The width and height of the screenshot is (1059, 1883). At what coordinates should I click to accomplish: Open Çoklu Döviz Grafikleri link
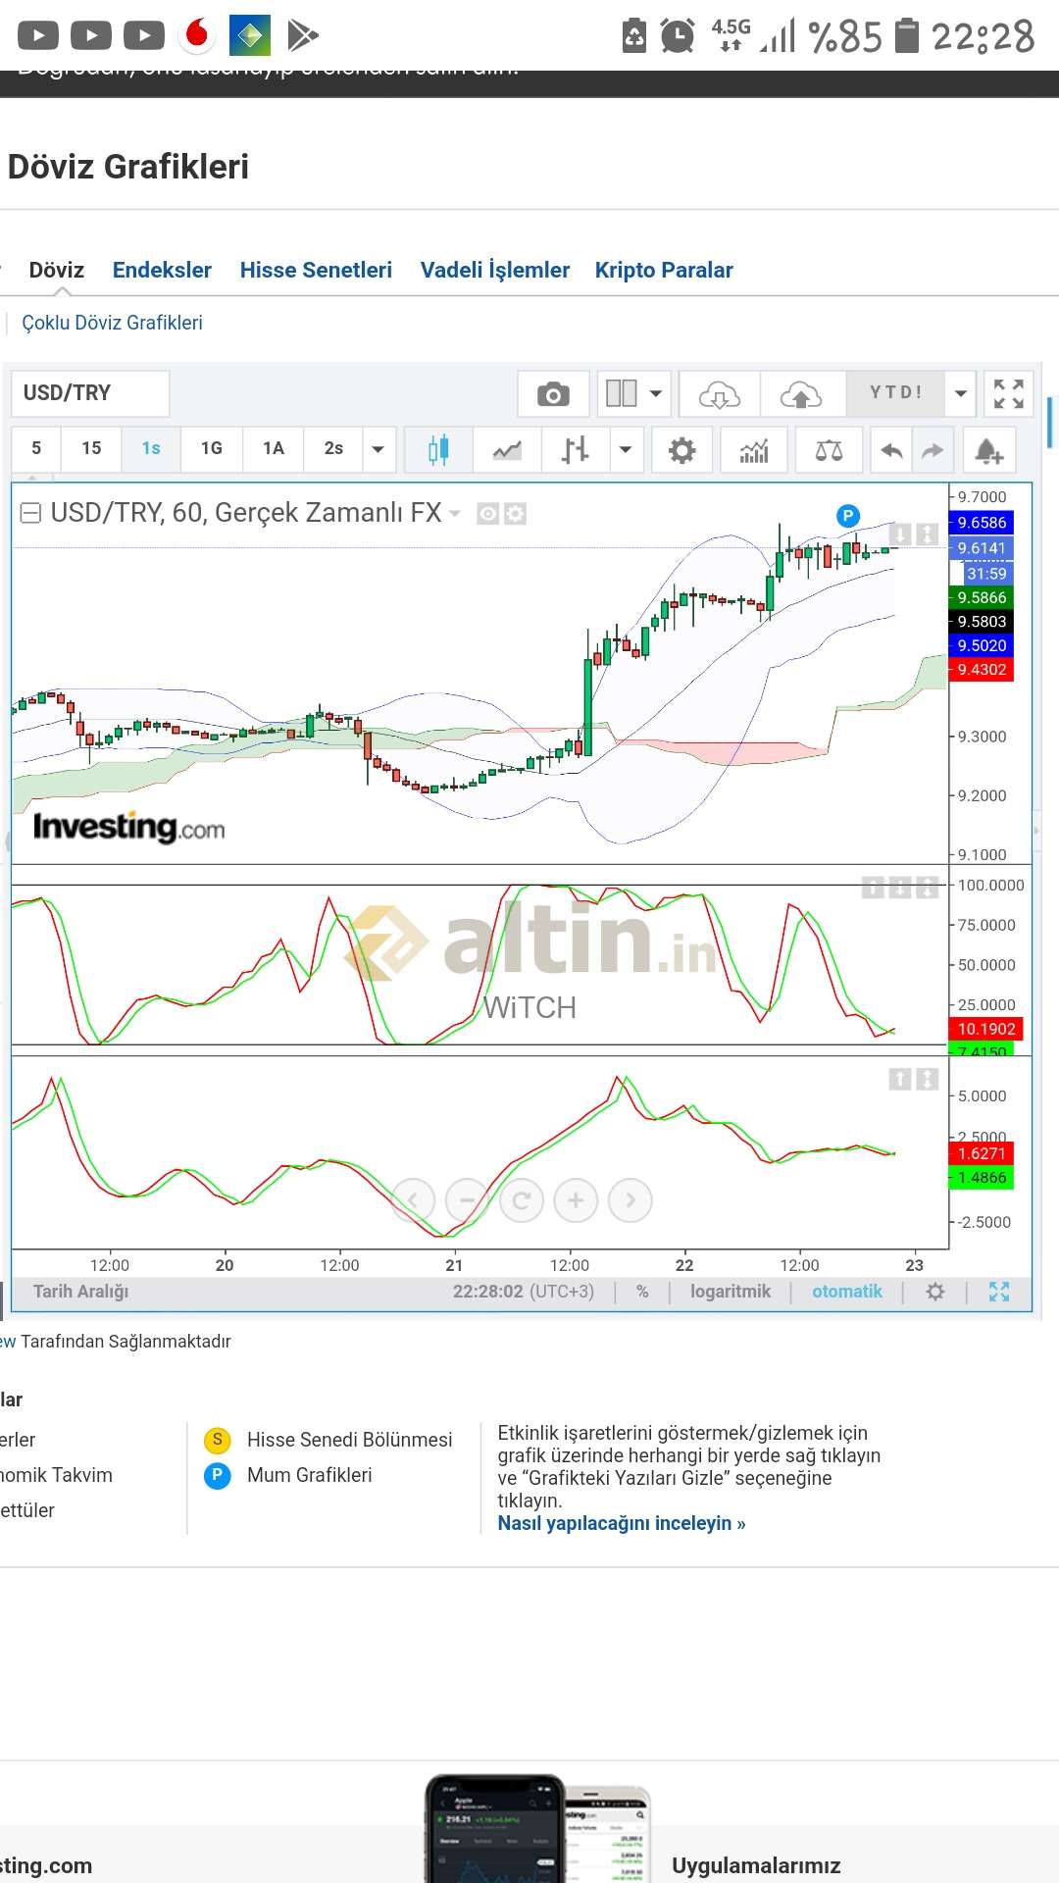[112, 323]
